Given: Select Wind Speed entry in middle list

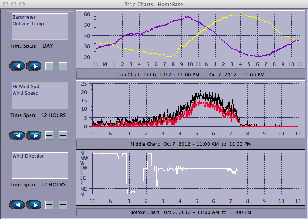Looking at the screenshot, I should coord(25,93).
